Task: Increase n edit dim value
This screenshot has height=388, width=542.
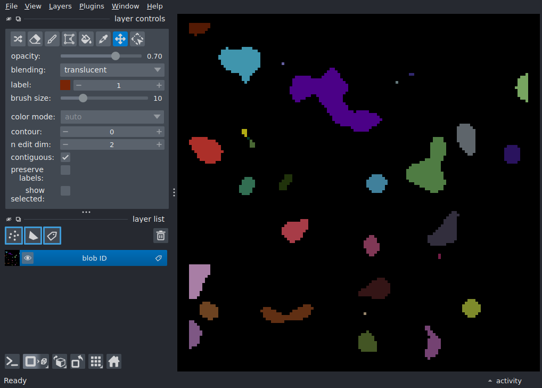Action: [159, 144]
